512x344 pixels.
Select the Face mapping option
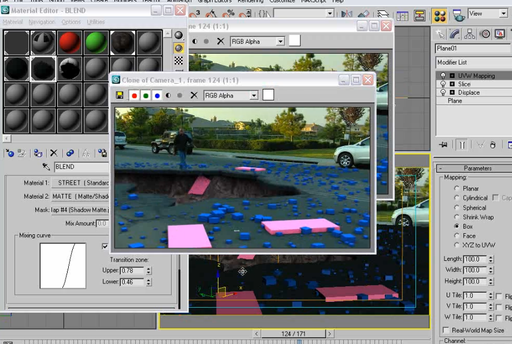click(457, 235)
